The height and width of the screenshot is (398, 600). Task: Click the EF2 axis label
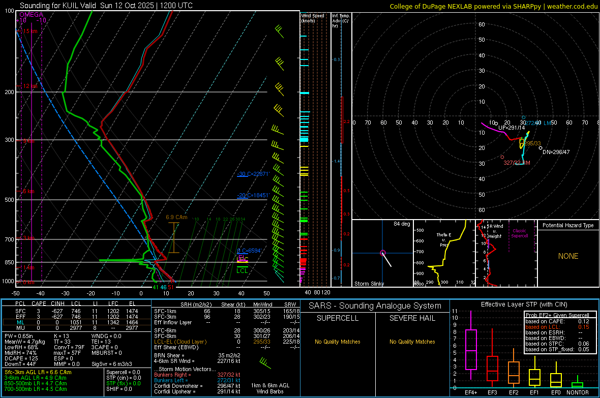coord(514,392)
